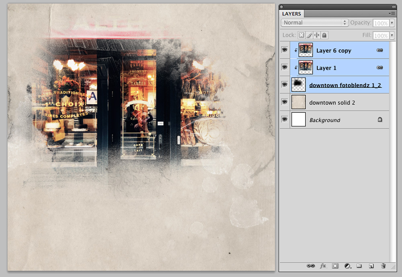Hide the Background layer
Viewport: 402px width, 277px height.
(x=285, y=119)
